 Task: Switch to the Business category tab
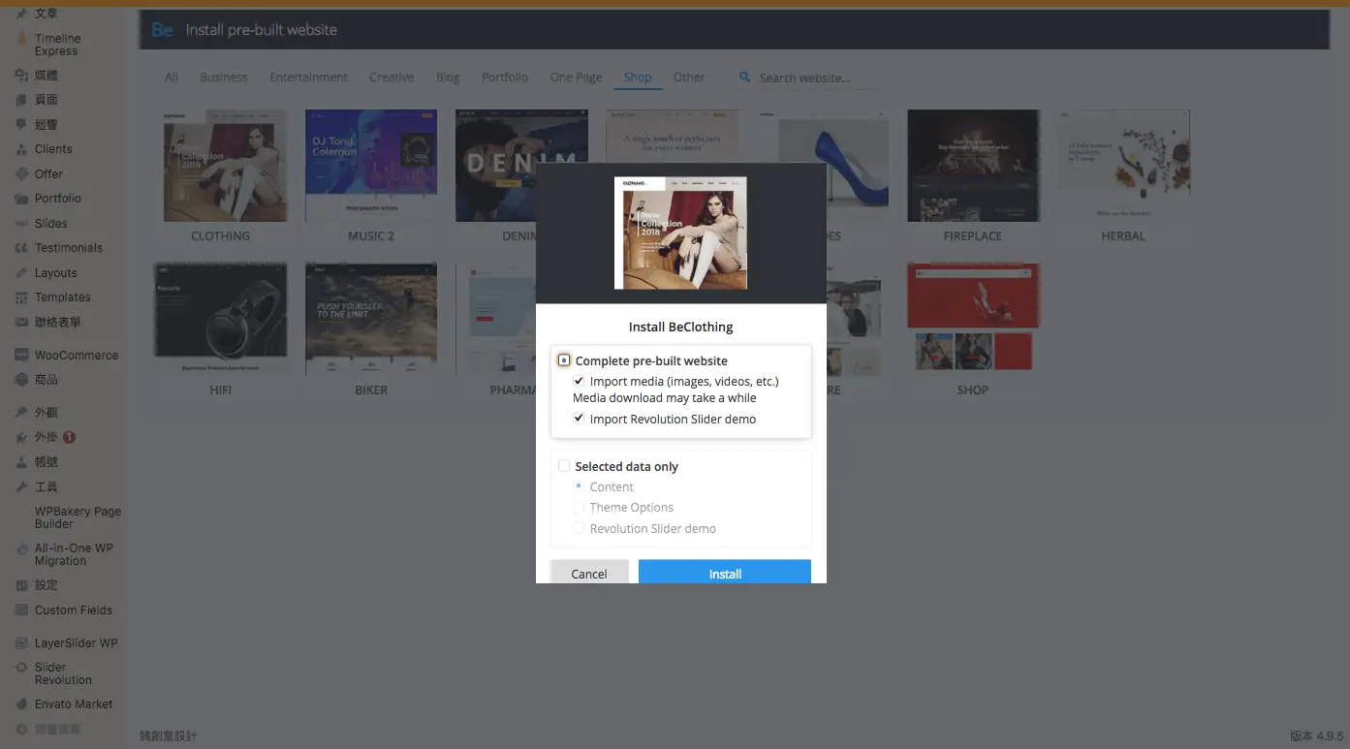[224, 78]
